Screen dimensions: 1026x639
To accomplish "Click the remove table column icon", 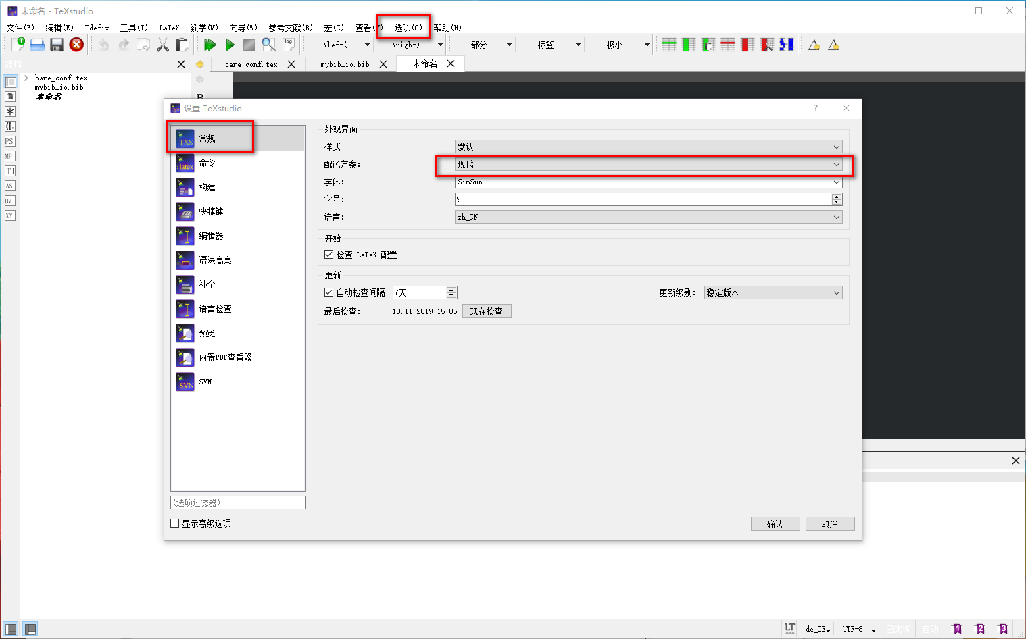I will pos(748,45).
